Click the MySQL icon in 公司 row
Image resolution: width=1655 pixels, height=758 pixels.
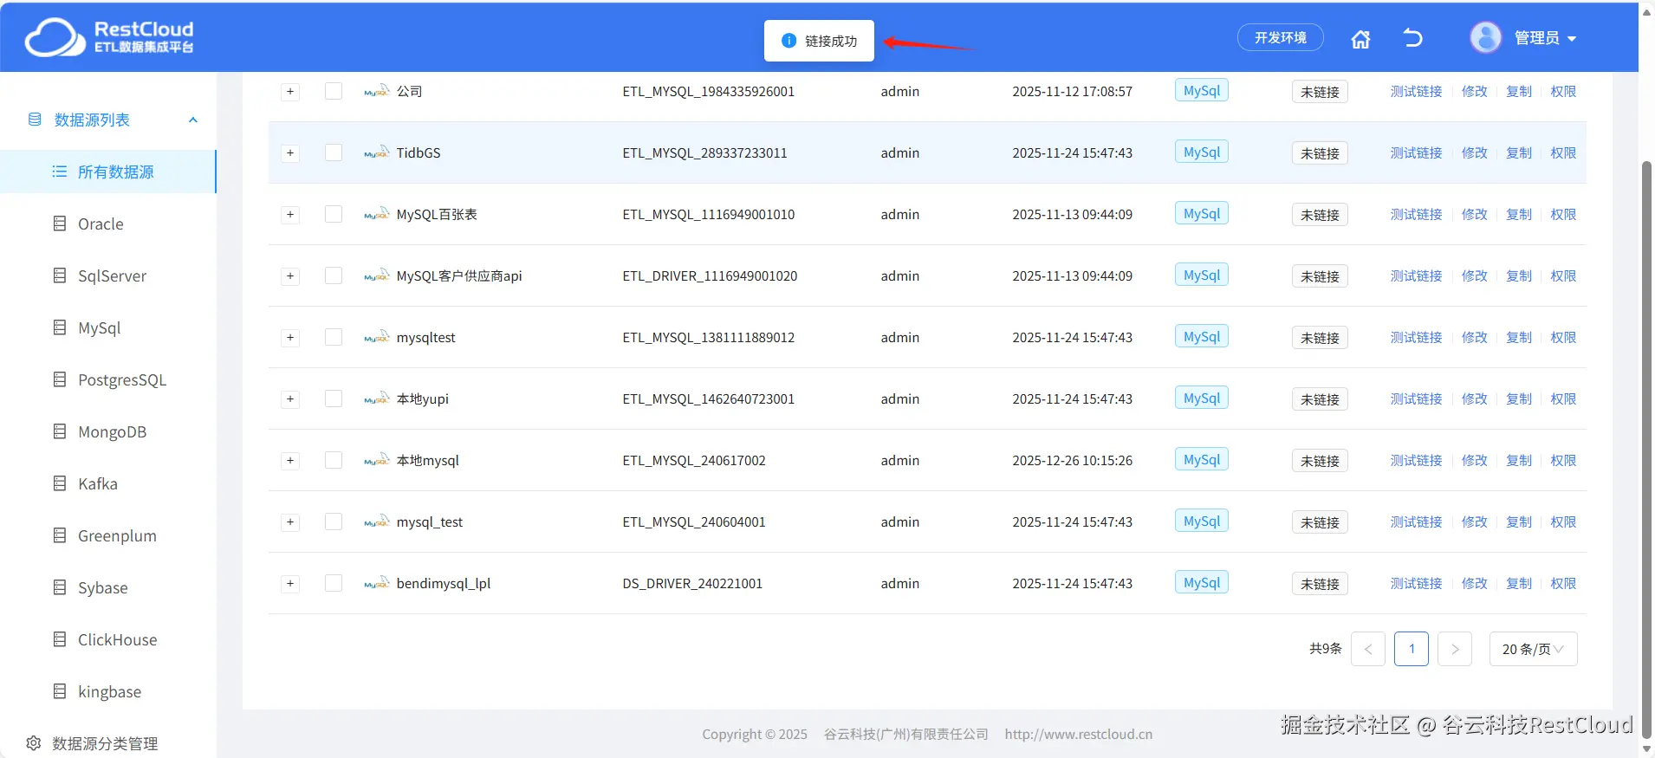pyautogui.click(x=377, y=91)
